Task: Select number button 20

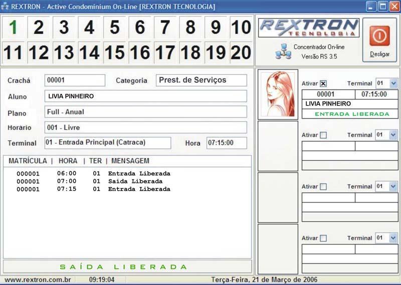Action: click(241, 52)
